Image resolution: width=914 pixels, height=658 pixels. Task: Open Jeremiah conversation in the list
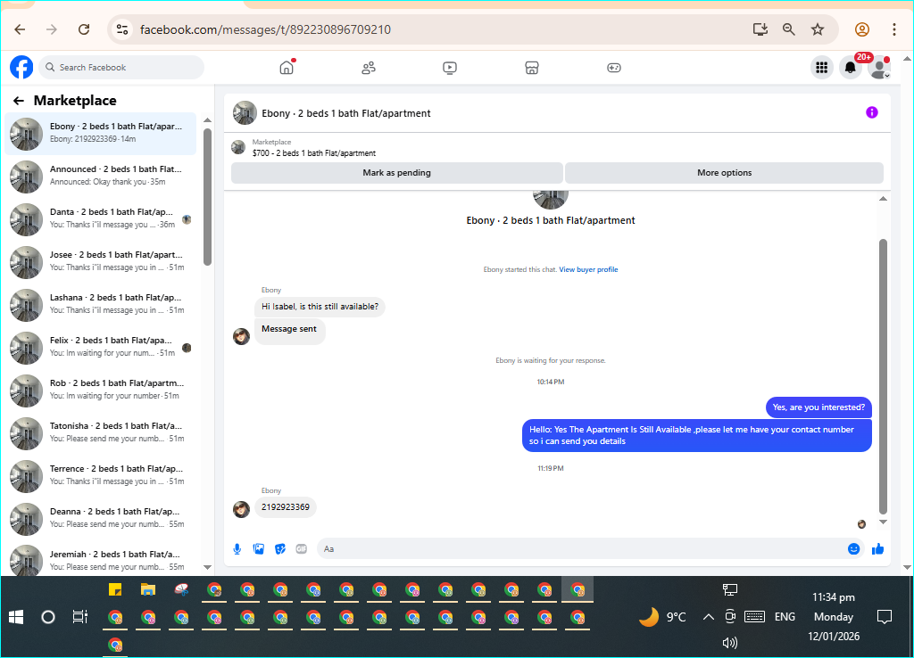(100, 561)
